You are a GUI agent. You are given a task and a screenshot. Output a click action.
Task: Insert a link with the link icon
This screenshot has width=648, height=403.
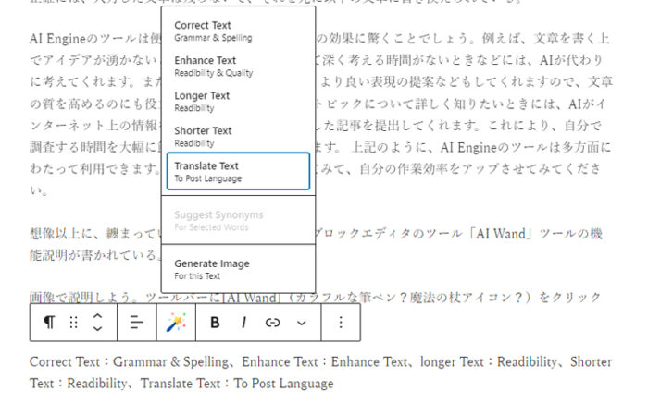(x=272, y=323)
